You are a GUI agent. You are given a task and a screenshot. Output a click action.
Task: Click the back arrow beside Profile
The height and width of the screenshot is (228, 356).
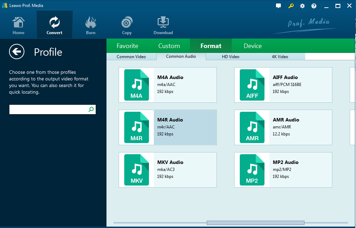tap(17, 52)
